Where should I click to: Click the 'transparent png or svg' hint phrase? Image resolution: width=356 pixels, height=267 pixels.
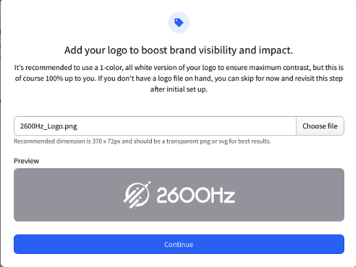coord(197,141)
